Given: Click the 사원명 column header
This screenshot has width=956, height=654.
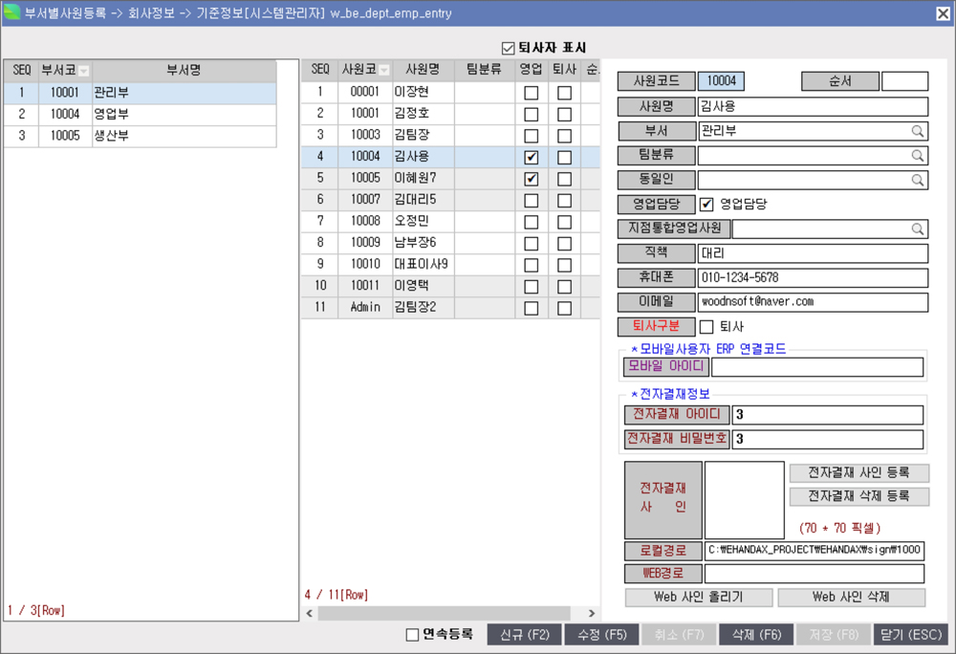Looking at the screenshot, I should point(423,70).
